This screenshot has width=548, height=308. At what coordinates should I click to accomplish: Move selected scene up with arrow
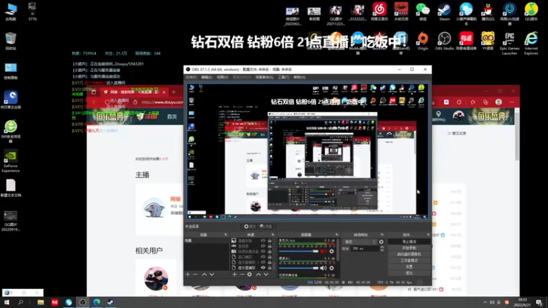point(204,274)
